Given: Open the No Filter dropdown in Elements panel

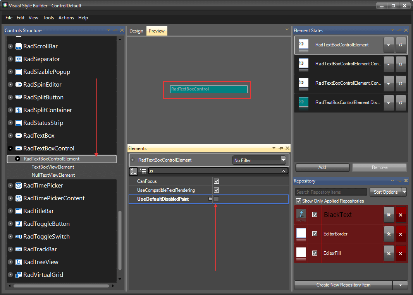Looking at the screenshot, I should pos(282,160).
